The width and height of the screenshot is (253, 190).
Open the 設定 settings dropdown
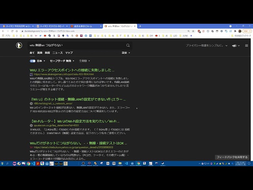(126, 53)
